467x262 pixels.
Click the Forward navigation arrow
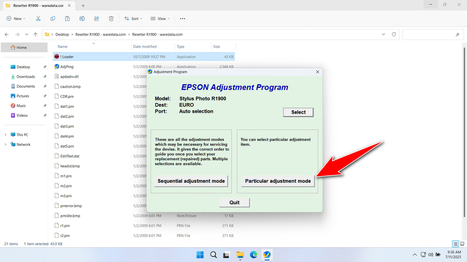click(x=17, y=34)
